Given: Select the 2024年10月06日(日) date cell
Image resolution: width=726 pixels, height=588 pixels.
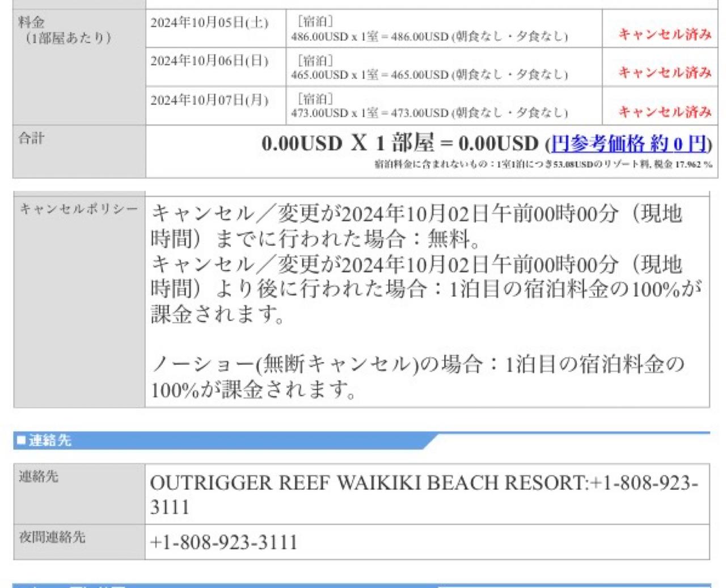Looking at the screenshot, I should coord(216,67).
